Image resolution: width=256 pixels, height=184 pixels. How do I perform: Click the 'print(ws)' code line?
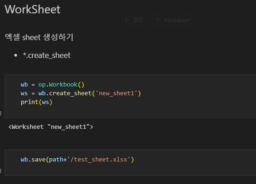[36, 102]
